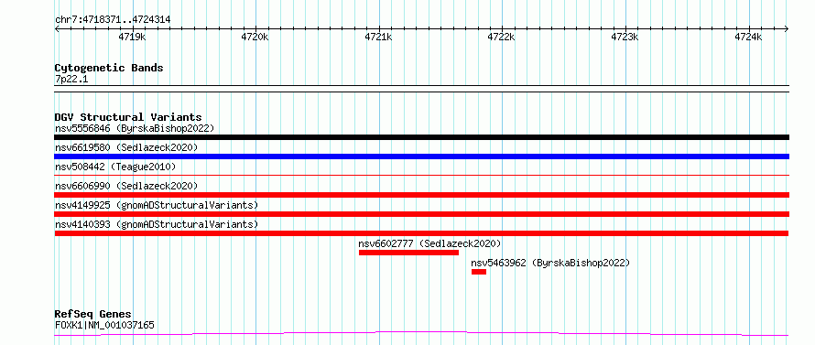Click the 4720k ruler tick label
The image size is (815, 345).
255,37
